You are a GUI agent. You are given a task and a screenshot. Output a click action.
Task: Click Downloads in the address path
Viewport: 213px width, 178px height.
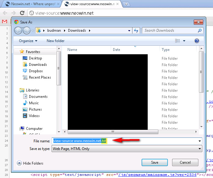[x=77, y=30]
